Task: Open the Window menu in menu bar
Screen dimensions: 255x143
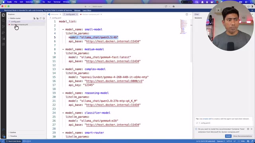Action: click(x=66, y=2)
